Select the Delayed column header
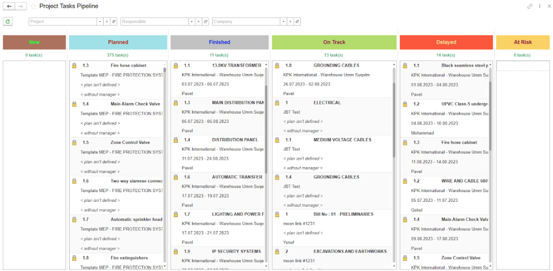 point(446,42)
